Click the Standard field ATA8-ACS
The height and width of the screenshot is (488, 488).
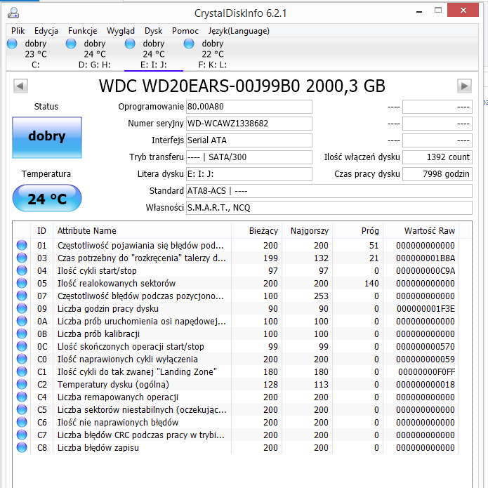click(329, 191)
